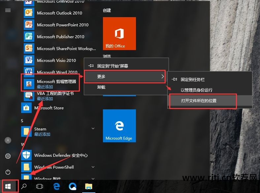Screen dimensions: 260x193
Task: Expand the Steam folder chevron
Action: point(93,128)
